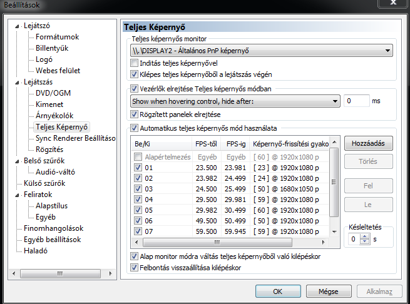Open the Teljes képernyős monitor dropdown
Viewport: 410px width, 304px height.
tap(262, 51)
